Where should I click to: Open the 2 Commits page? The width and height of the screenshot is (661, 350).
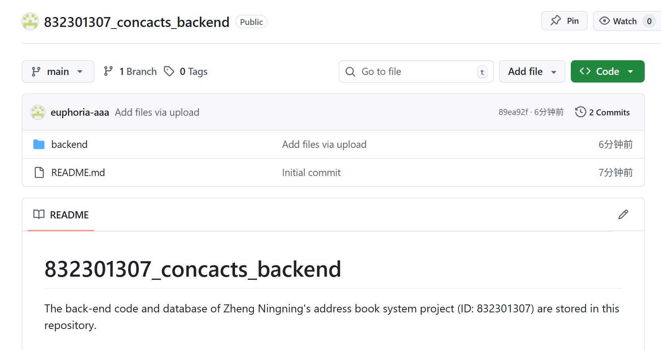tap(609, 112)
